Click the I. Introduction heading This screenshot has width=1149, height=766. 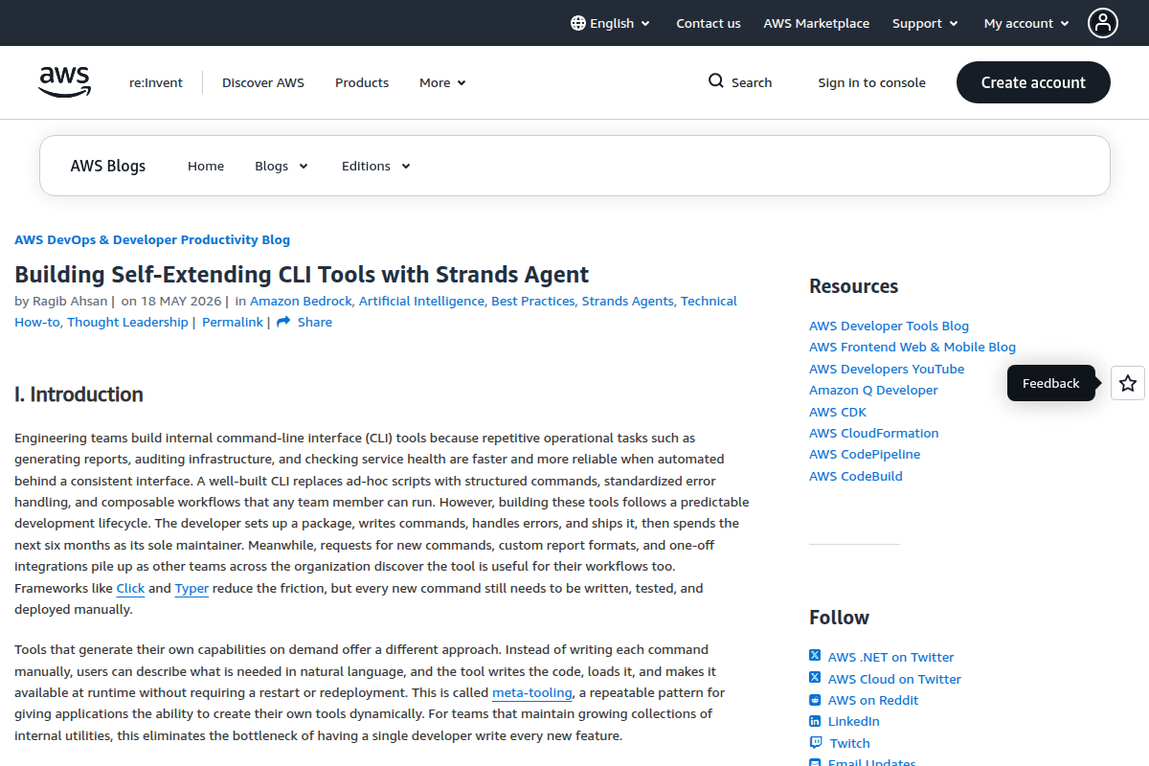tap(79, 394)
